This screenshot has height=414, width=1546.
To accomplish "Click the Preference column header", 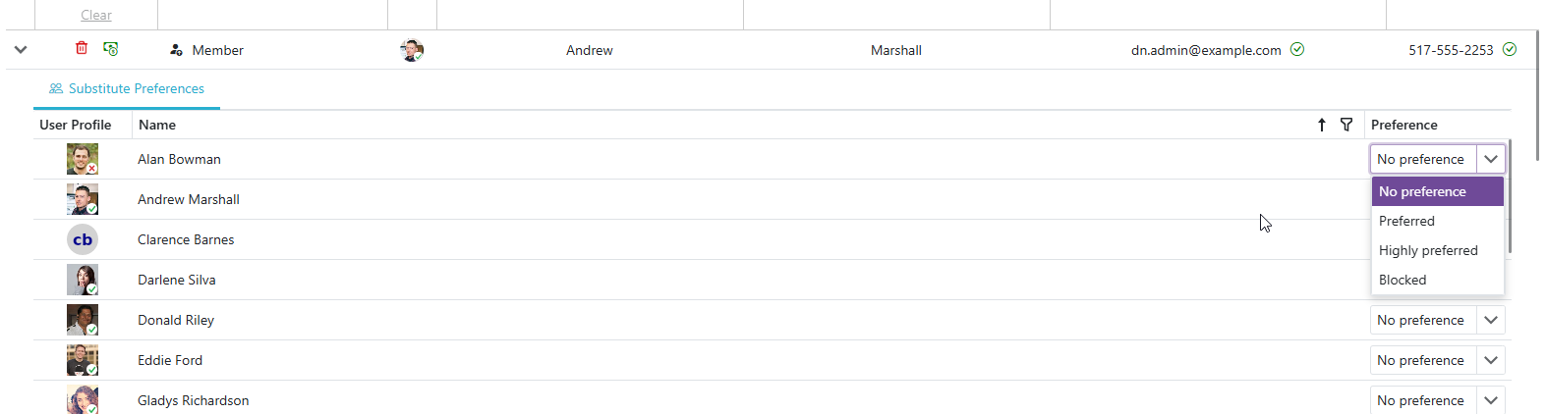I will (1403, 125).
